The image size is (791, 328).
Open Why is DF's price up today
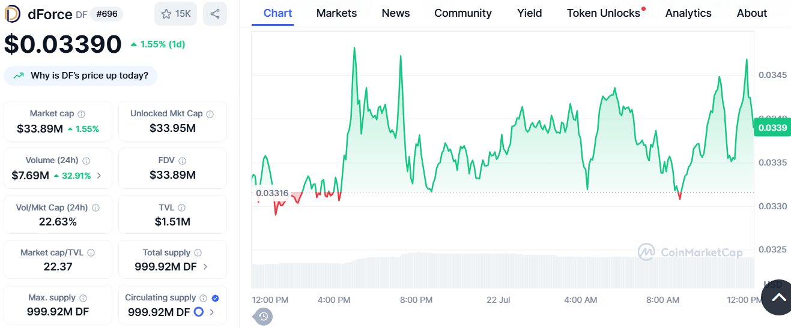pyautogui.click(x=80, y=76)
